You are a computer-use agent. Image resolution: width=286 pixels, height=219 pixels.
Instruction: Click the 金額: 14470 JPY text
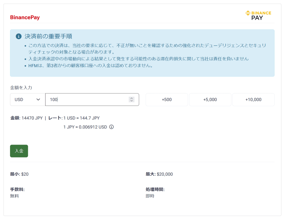pyautogui.click(x=27, y=118)
